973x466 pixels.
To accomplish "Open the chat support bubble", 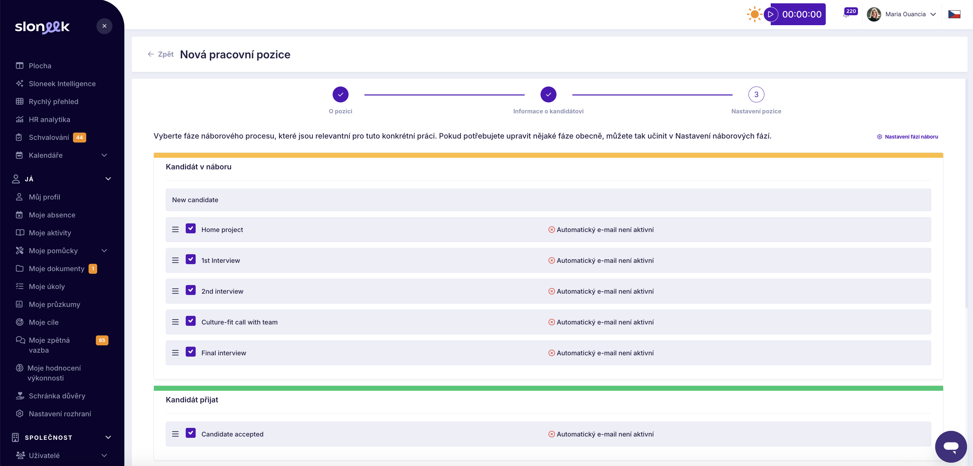I will 950,446.
